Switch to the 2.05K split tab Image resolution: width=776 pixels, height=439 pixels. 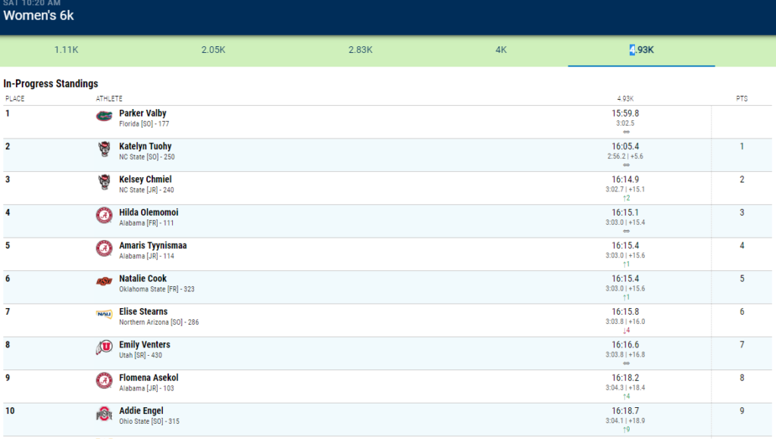(x=213, y=50)
